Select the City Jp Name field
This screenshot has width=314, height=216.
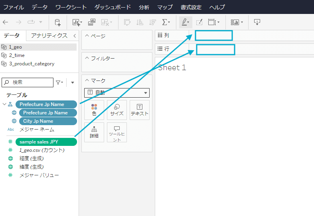pos(48,121)
